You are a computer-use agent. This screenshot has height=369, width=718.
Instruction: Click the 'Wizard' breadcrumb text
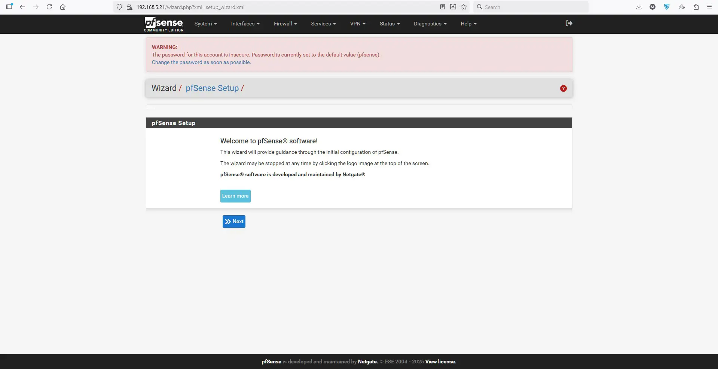[164, 88]
